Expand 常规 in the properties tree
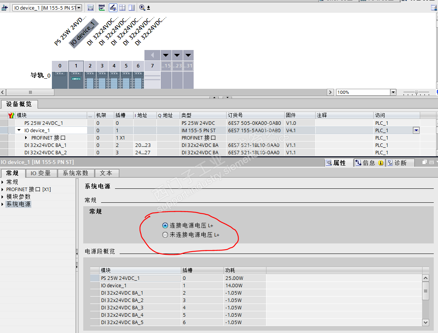 click(2, 182)
